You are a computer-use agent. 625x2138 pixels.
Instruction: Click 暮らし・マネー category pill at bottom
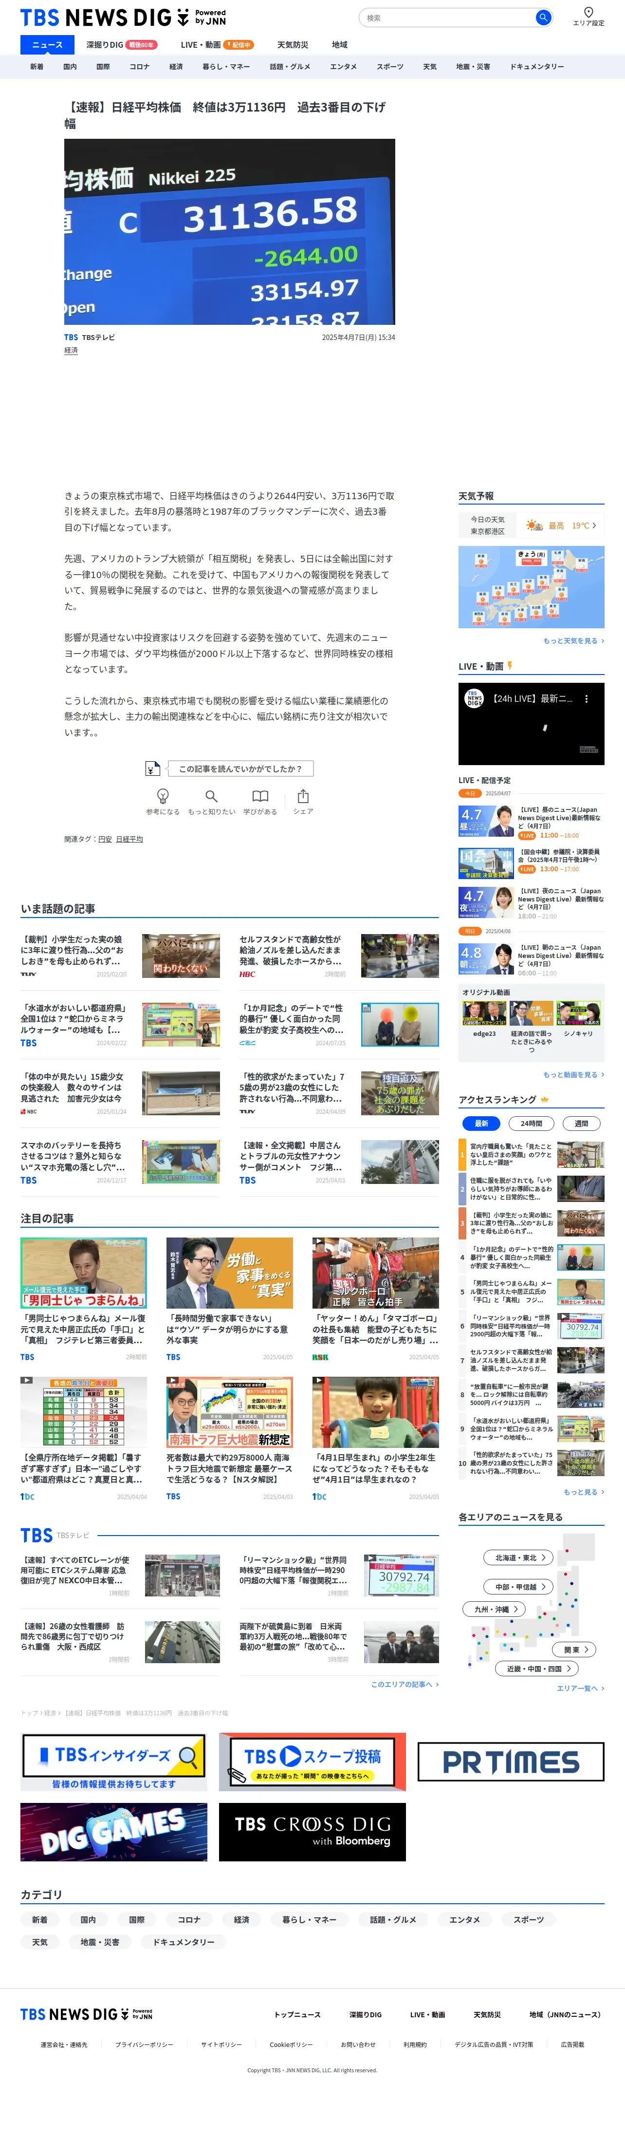(x=309, y=1920)
